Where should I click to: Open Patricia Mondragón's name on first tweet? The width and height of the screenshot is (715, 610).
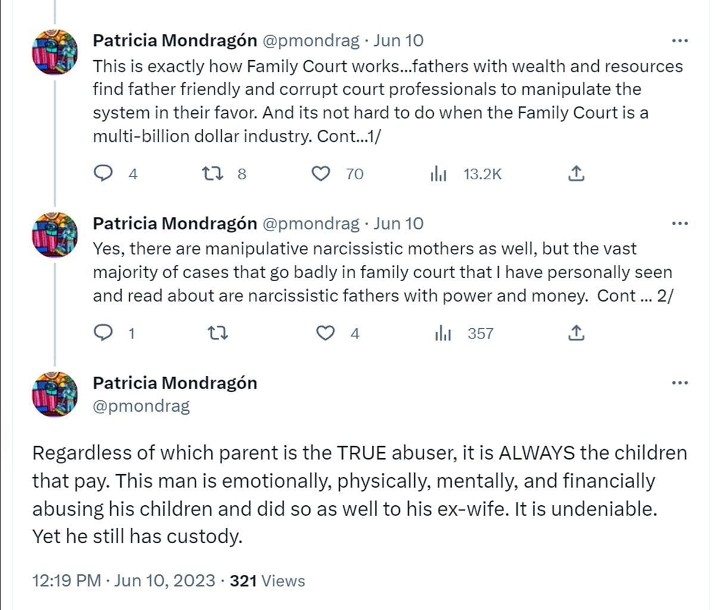pos(175,41)
